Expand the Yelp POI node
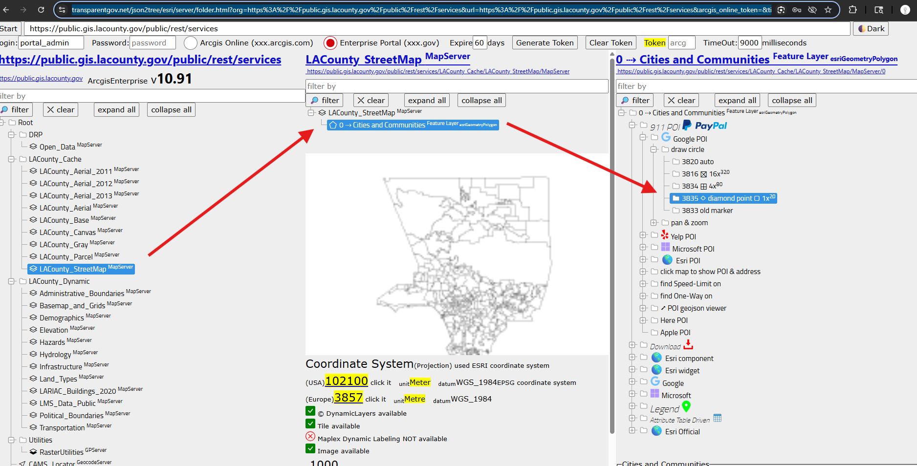Image resolution: width=917 pixels, height=466 pixels. tap(643, 235)
